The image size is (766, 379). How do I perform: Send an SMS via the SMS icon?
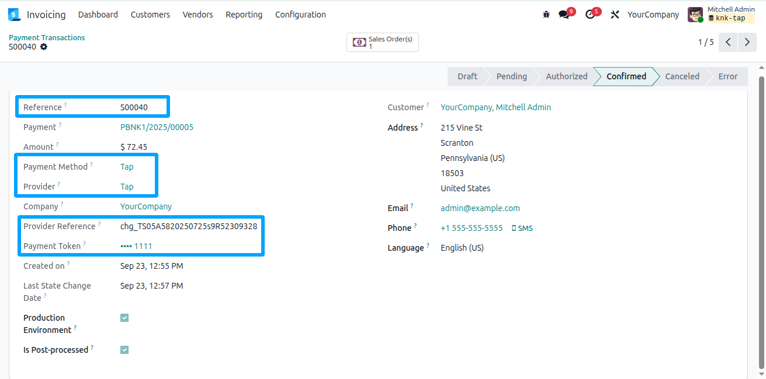pos(522,227)
